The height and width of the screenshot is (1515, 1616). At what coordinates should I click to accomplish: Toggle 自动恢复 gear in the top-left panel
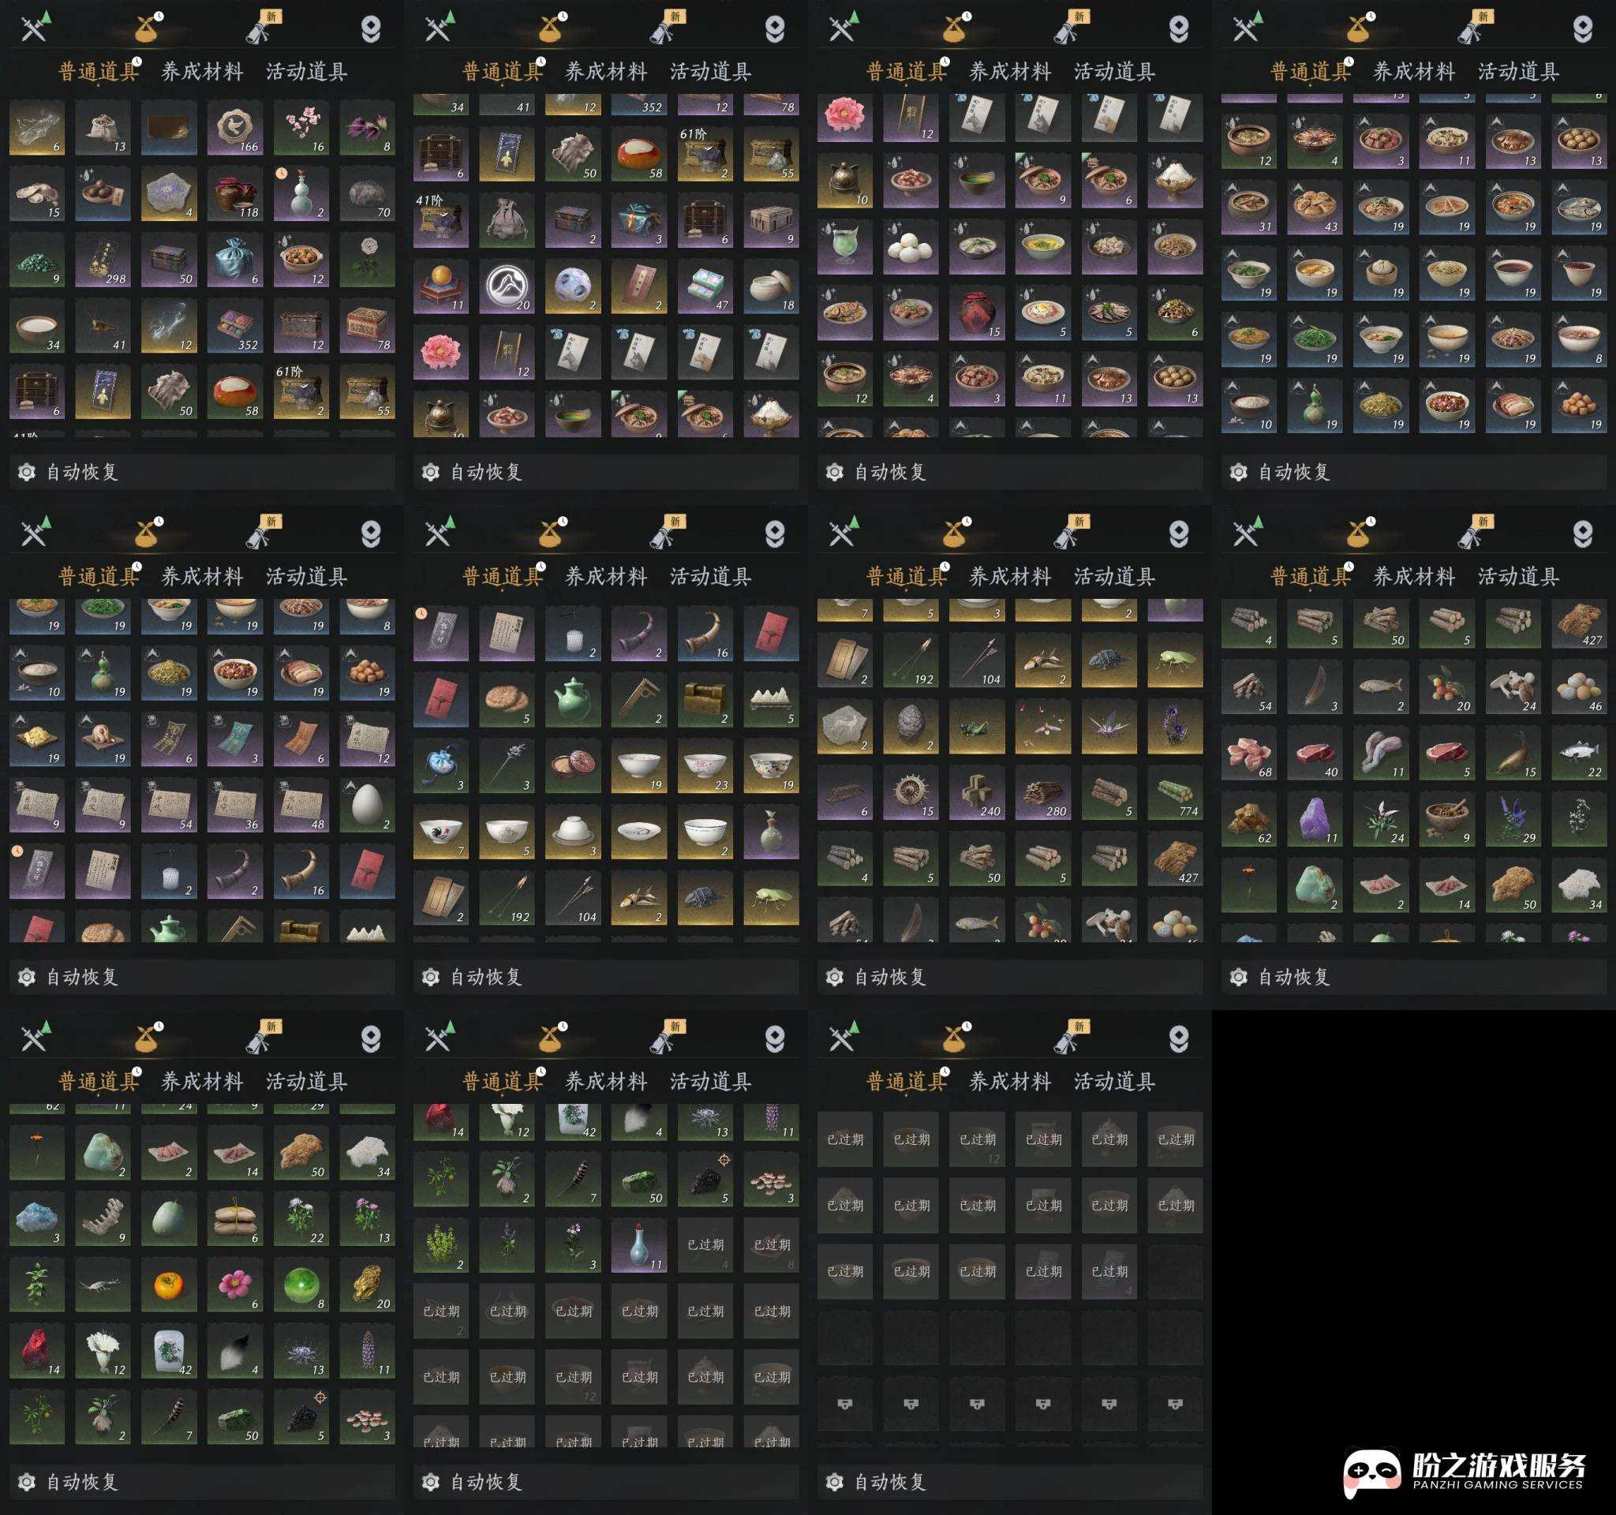coord(28,472)
